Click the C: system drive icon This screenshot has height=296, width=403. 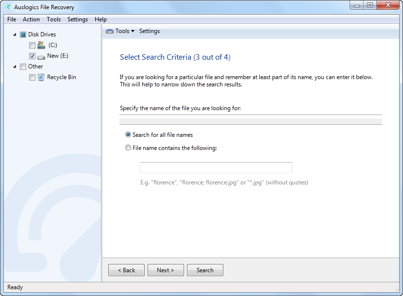(x=41, y=45)
